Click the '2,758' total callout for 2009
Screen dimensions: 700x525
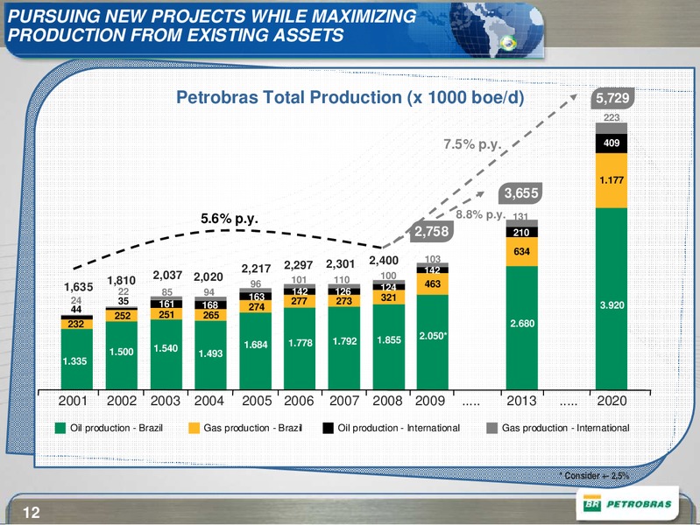(431, 231)
